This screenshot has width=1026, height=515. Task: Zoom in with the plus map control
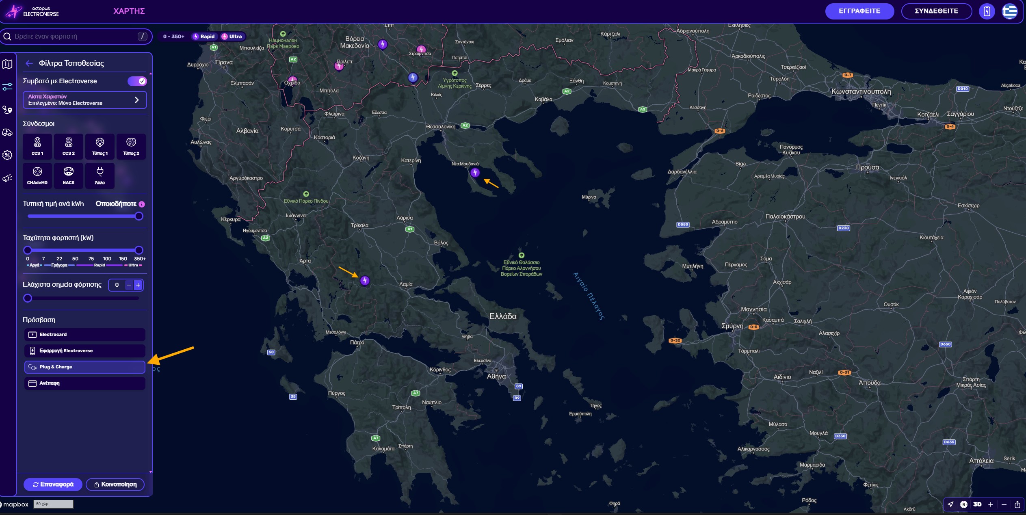tap(991, 504)
